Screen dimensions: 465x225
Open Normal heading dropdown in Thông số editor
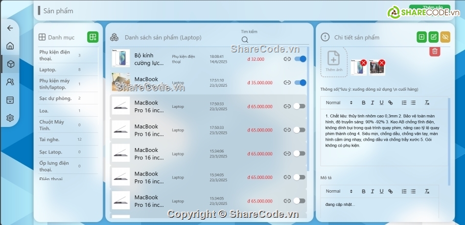[339, 103]
